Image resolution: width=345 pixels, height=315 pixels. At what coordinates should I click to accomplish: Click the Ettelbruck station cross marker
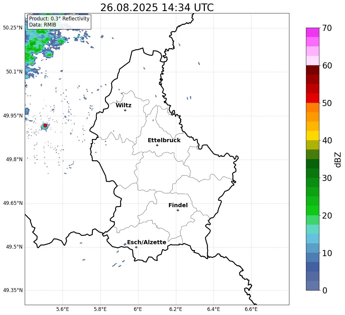pos(157,145)
